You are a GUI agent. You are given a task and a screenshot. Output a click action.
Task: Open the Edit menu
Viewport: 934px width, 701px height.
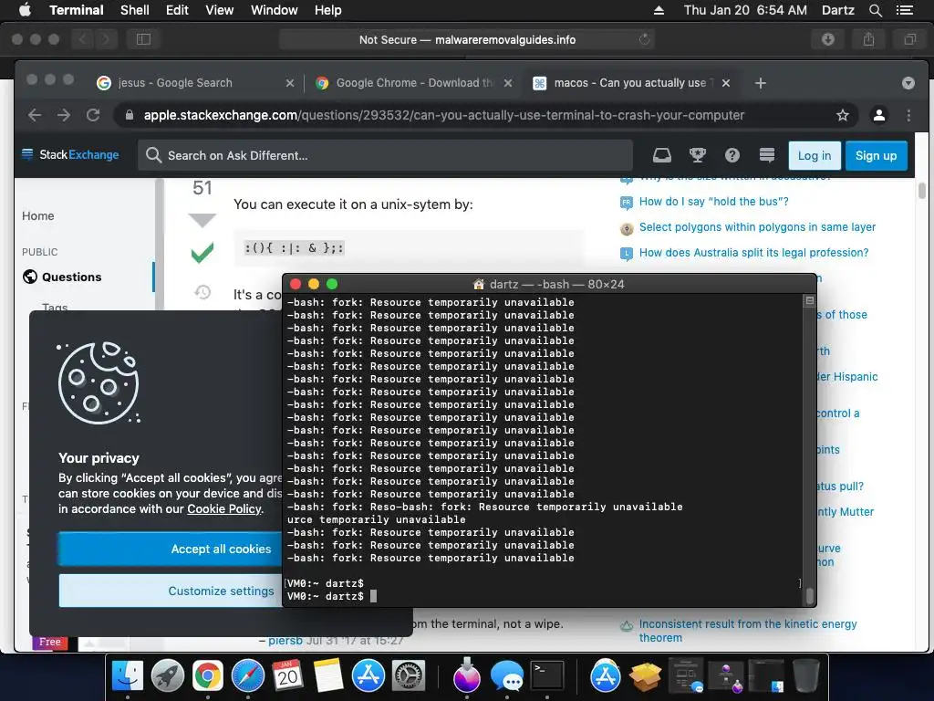(x=177, y=10)
